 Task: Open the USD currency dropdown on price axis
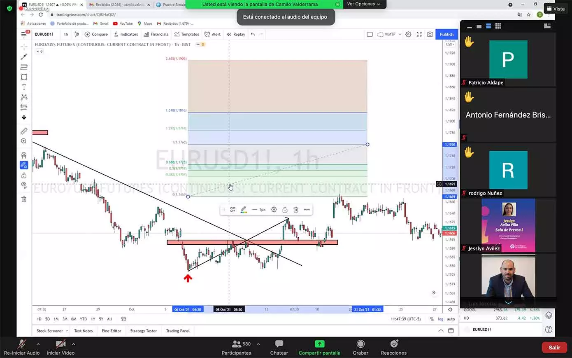(450, 44)
